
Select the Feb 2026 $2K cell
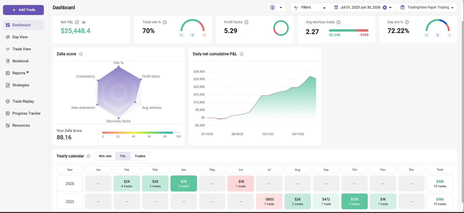click(127, 183)
